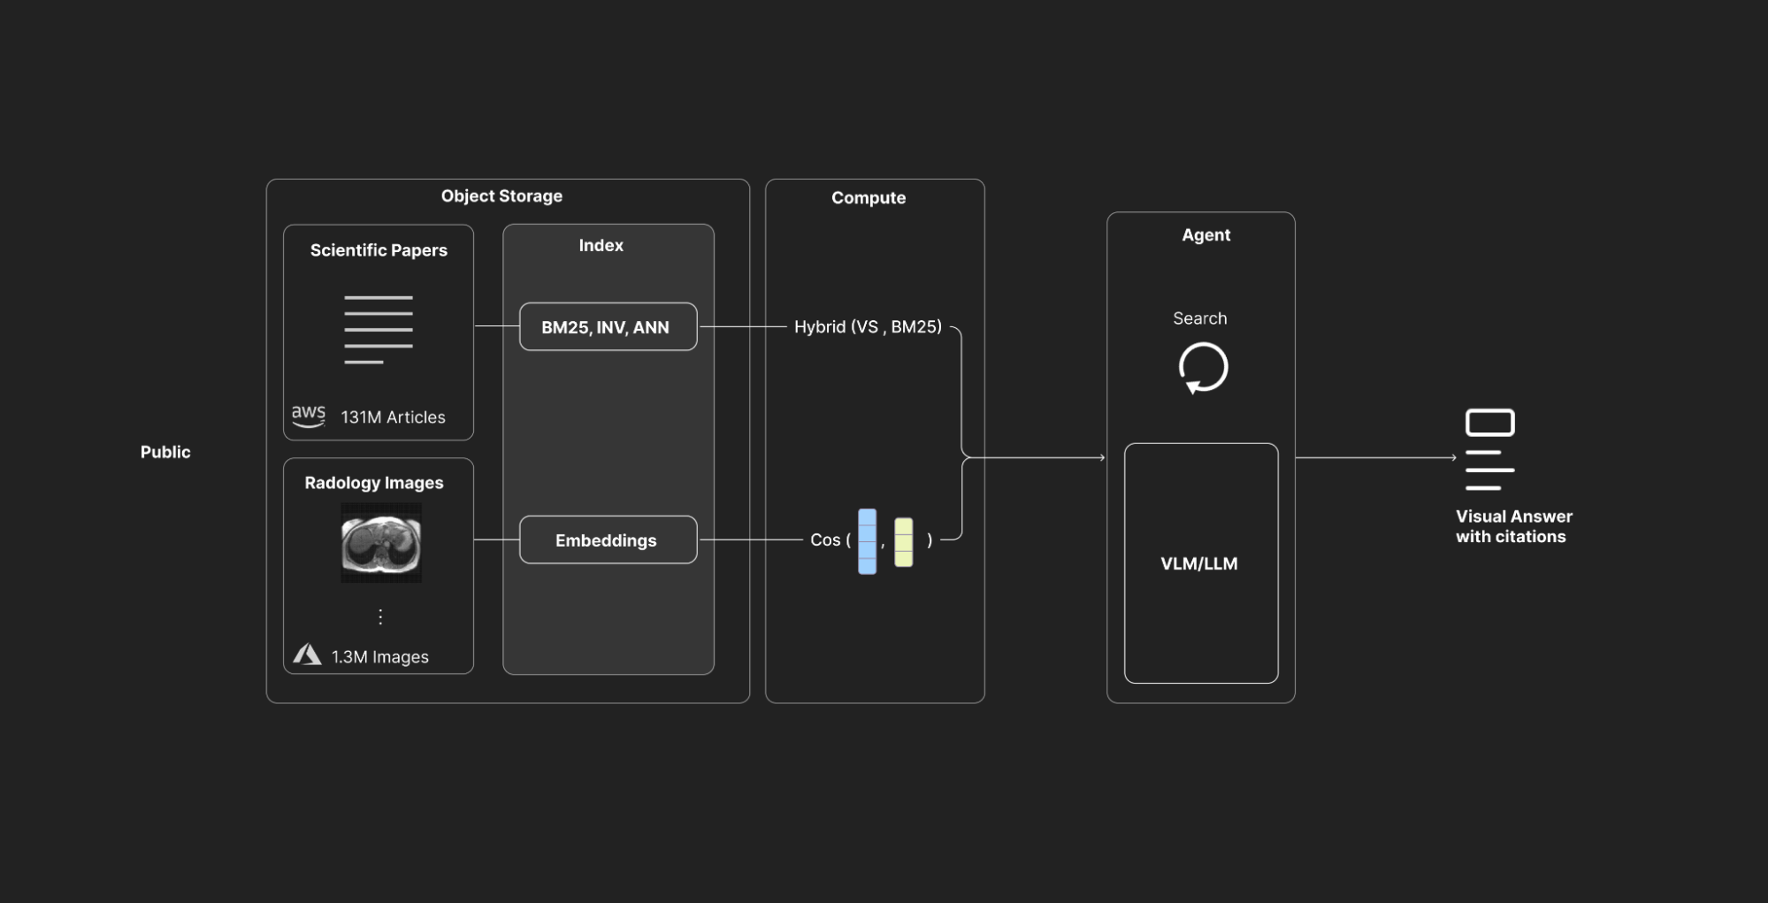Click the AWS logo icon
The image size is (1768, 903).
309,416
